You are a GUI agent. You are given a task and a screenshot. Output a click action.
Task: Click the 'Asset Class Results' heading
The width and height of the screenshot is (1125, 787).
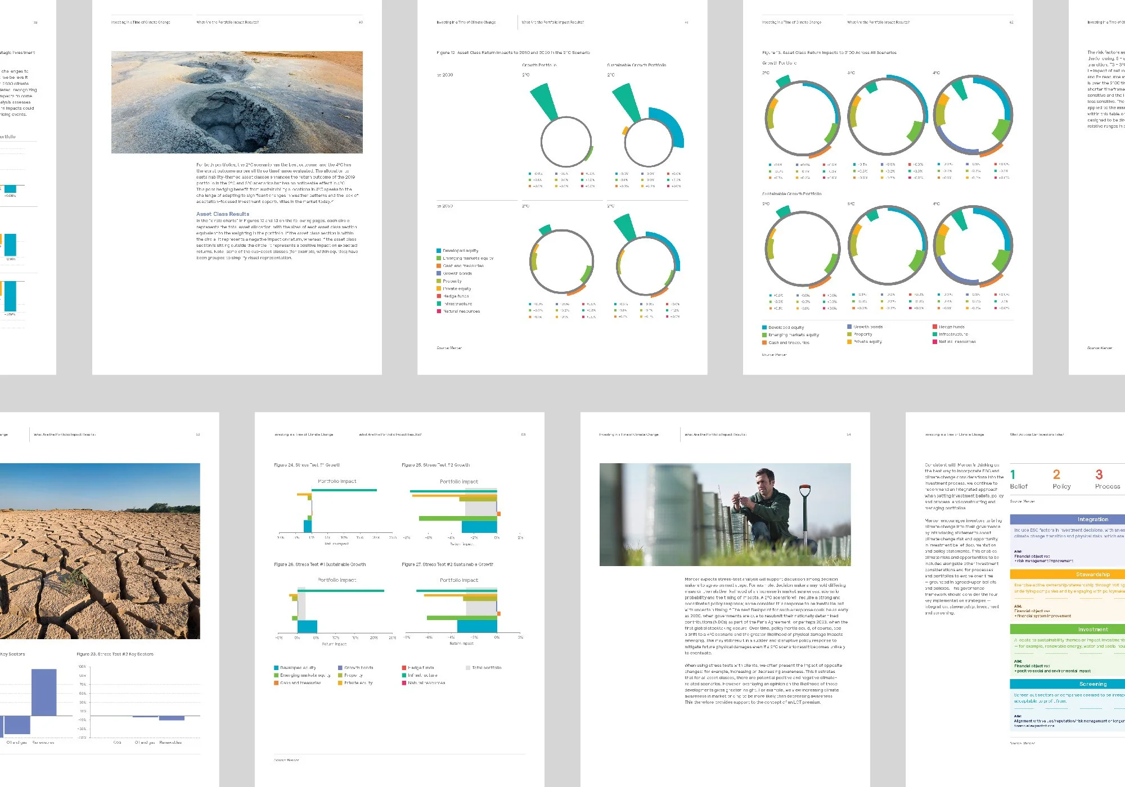coord(223,214)
